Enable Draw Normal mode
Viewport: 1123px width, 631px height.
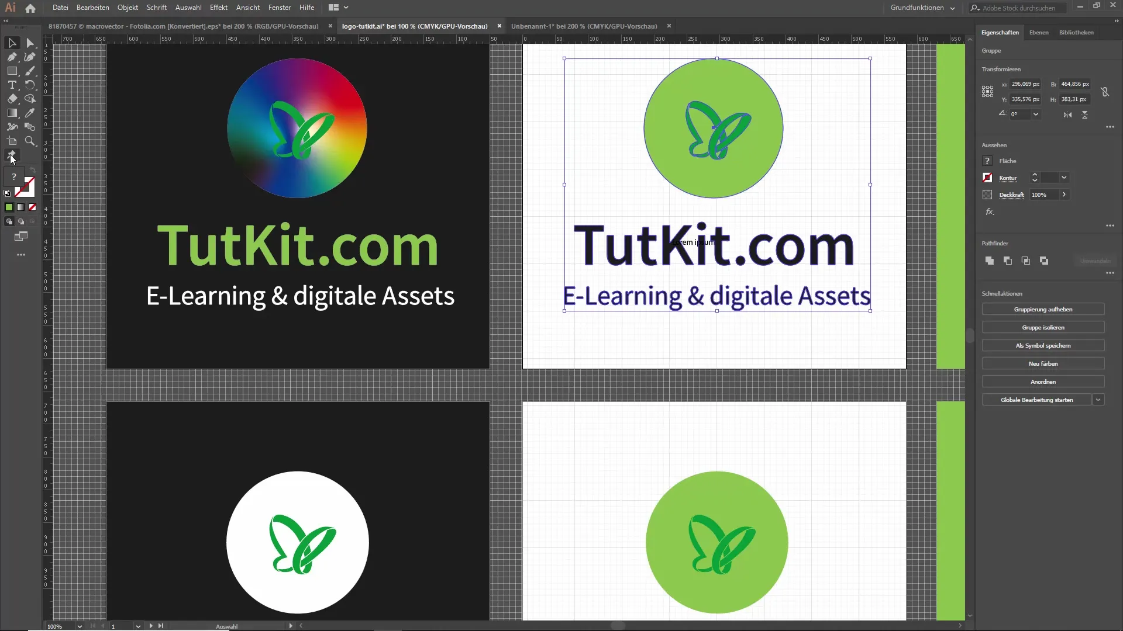[9, 221]
